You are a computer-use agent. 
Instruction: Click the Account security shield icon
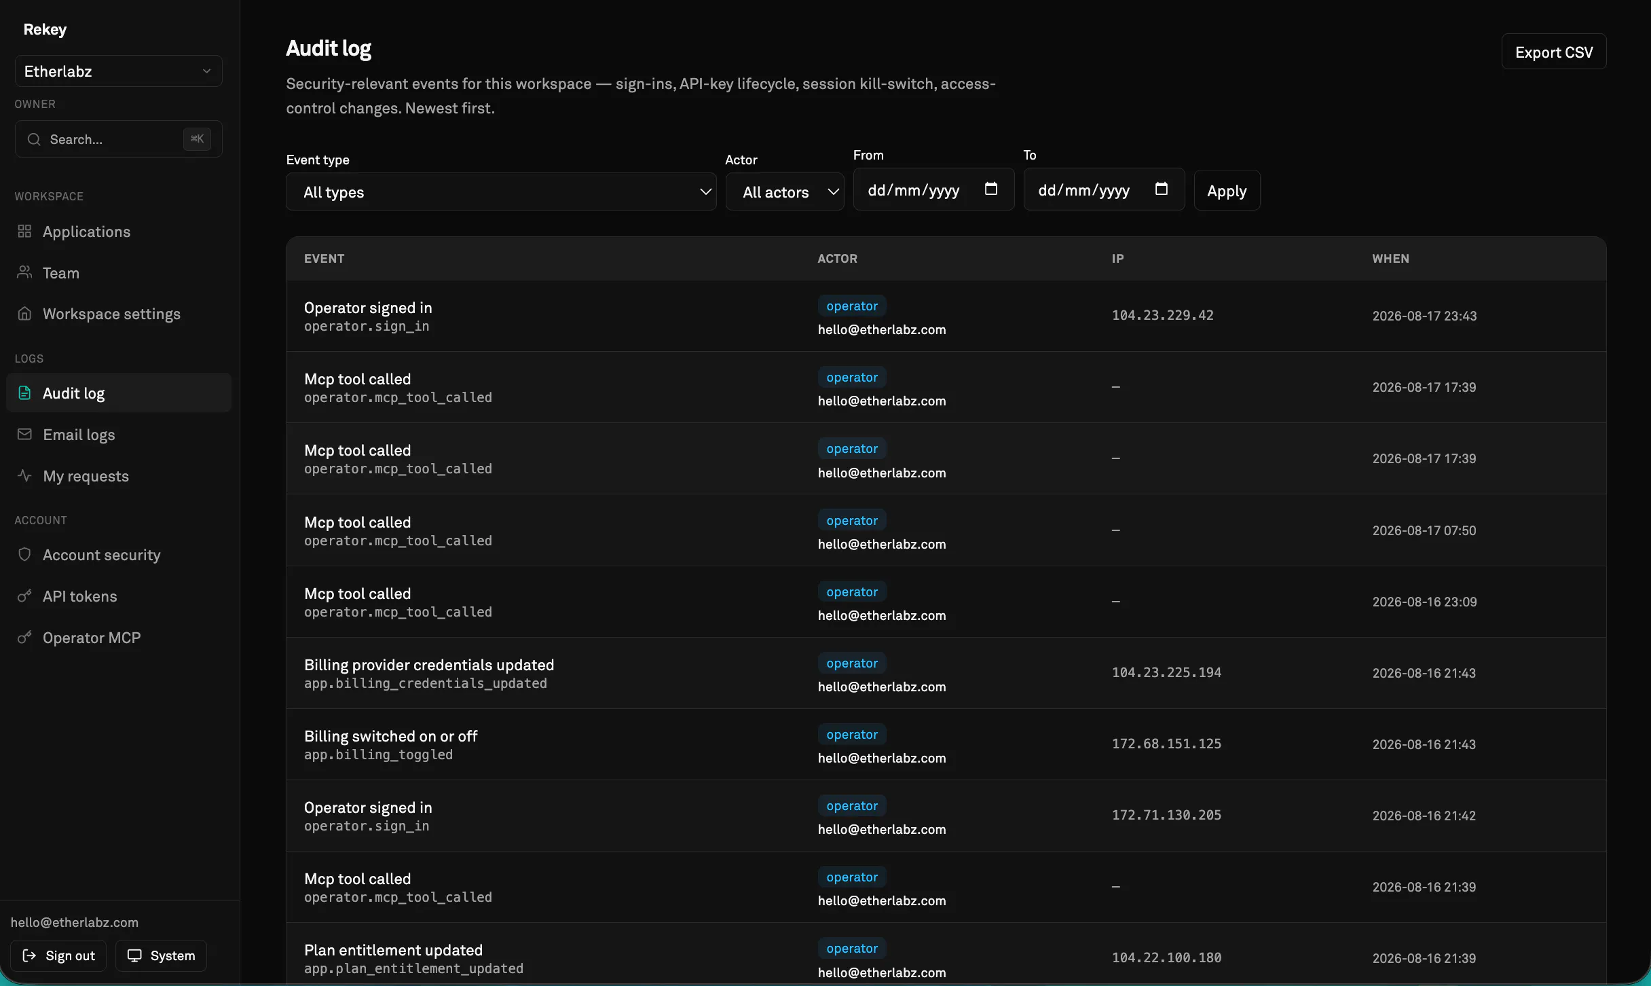click(x=24, y=555)
